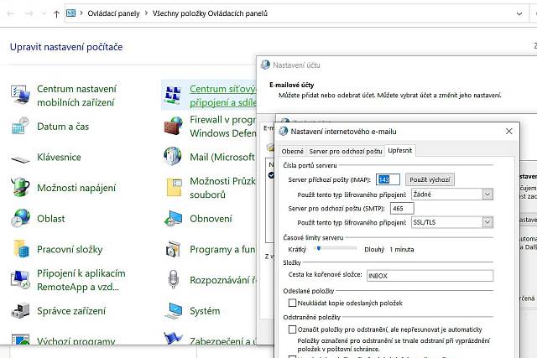Click the Možnosti Průzkumníka souborů icon
This screenshot has height=358, width=537.
point(174,187)
